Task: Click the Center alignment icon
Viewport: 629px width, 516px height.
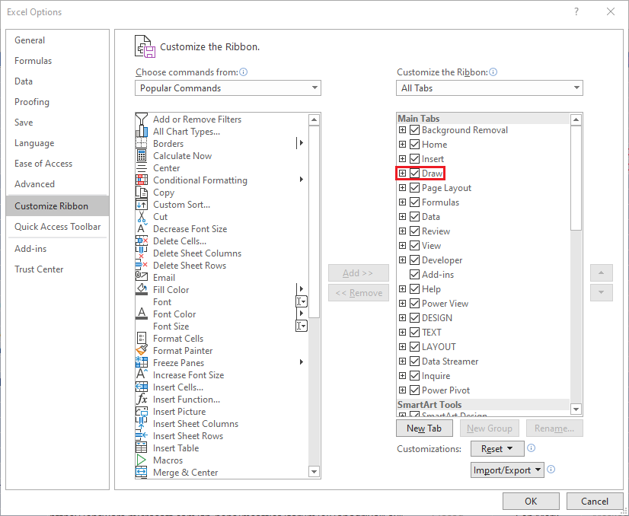Action: point(141,168)
